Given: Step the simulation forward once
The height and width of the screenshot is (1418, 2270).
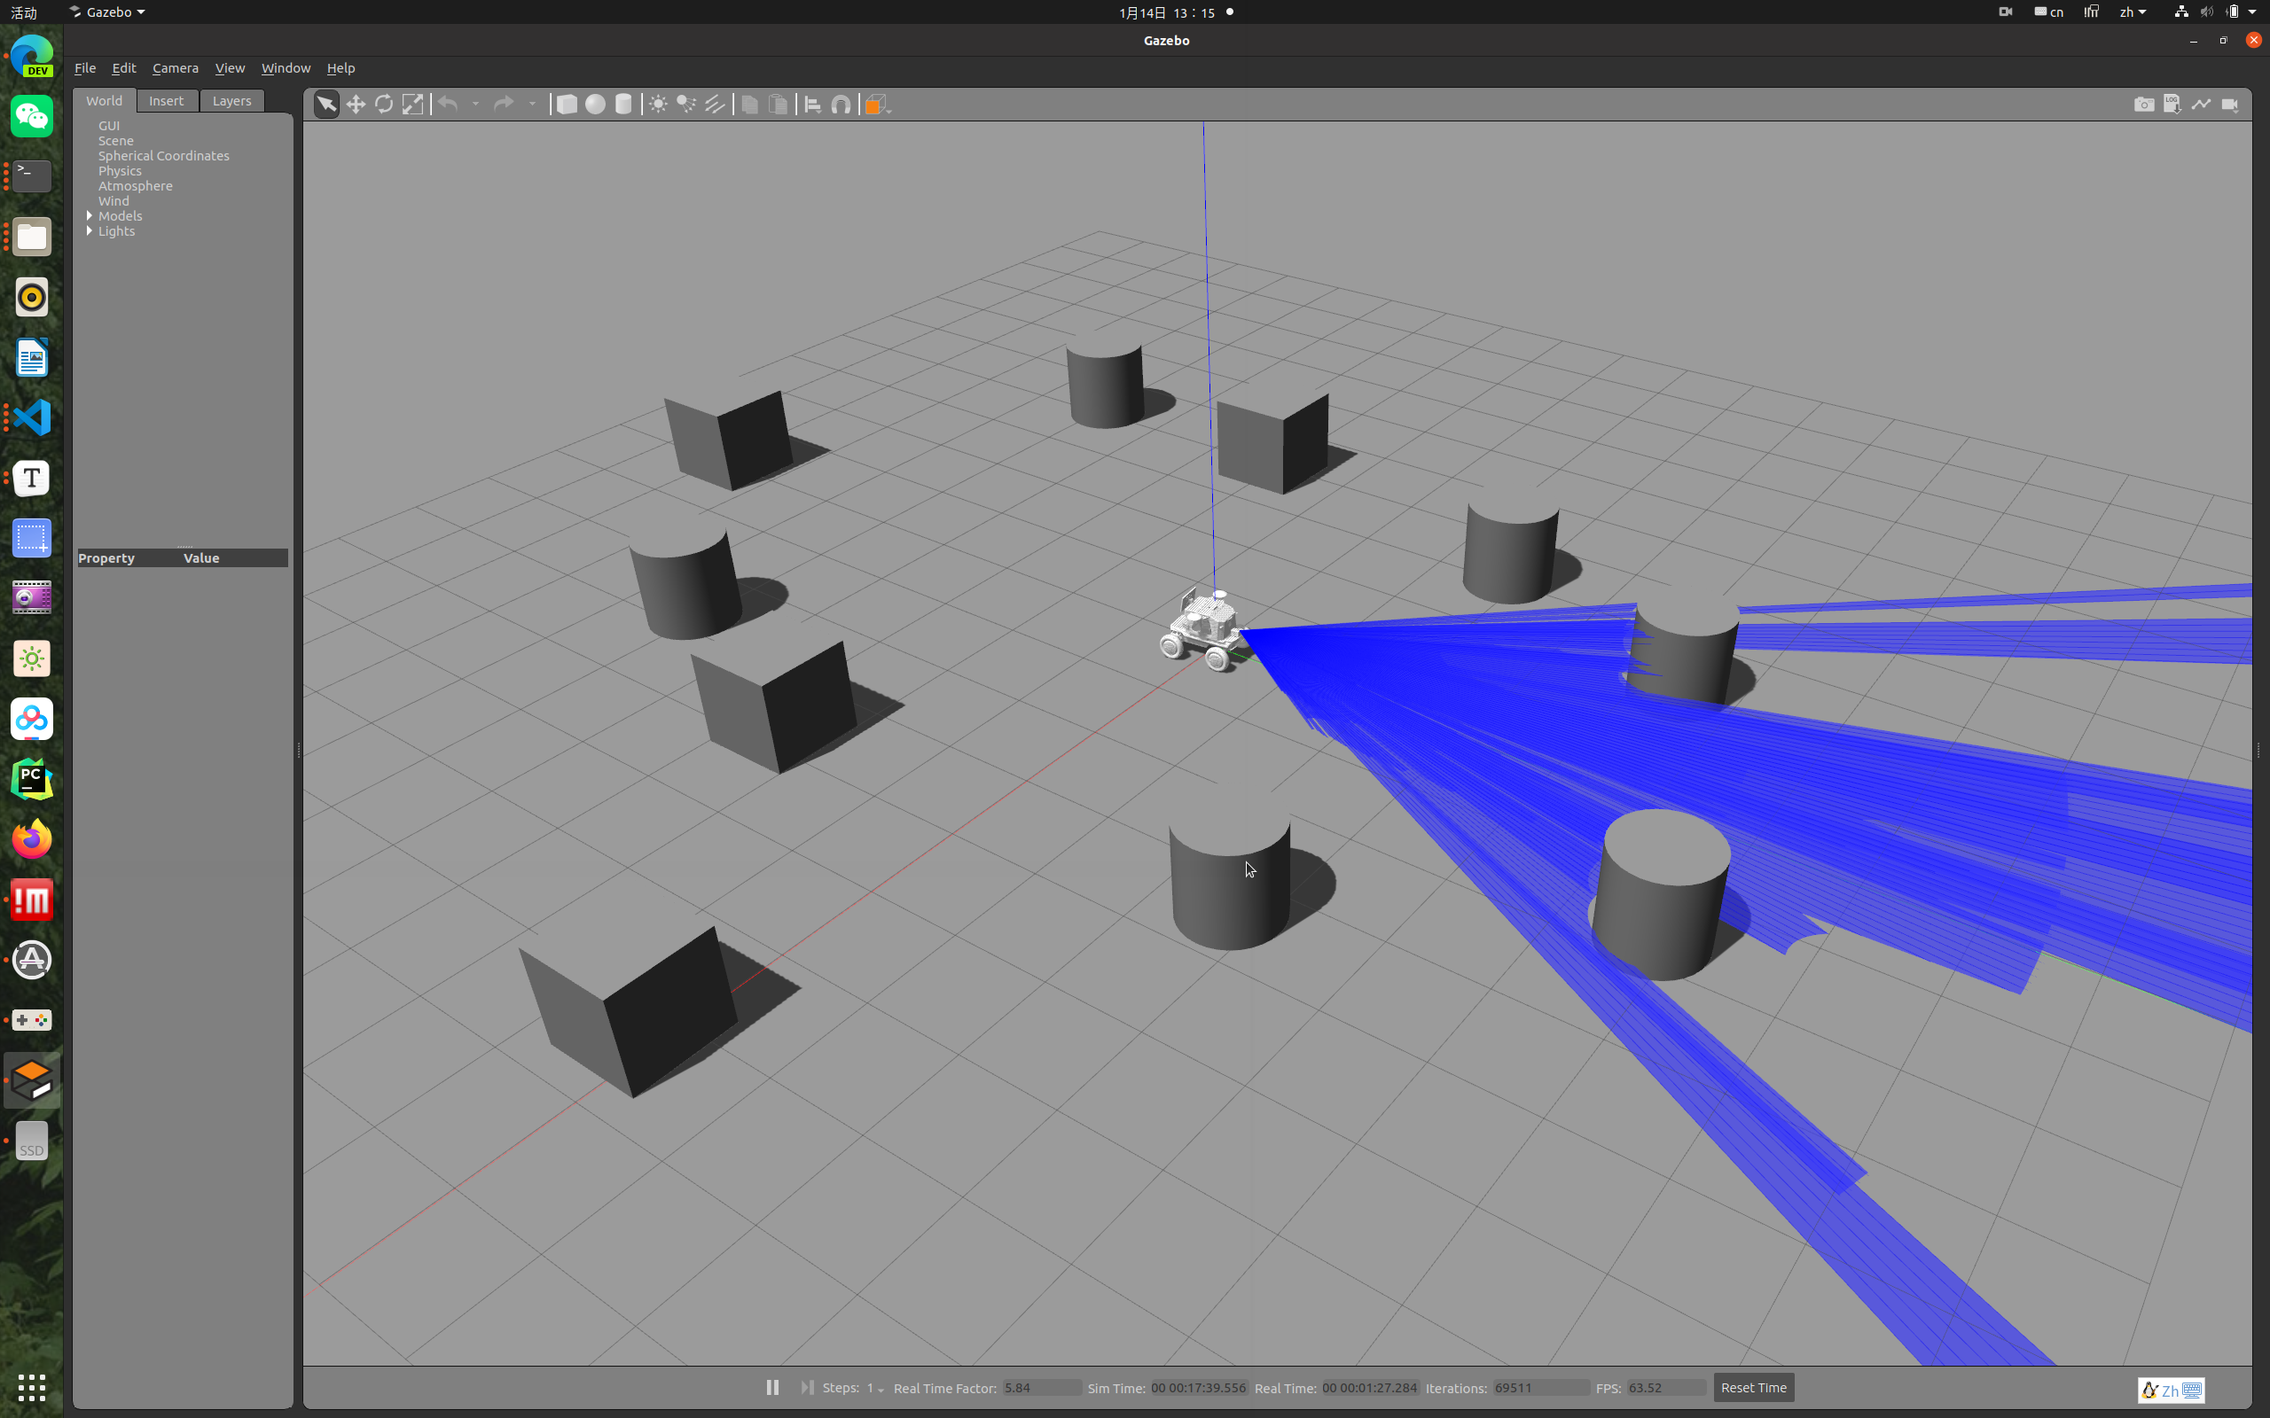Looking at the screenshot, I should pos(807,1387).
